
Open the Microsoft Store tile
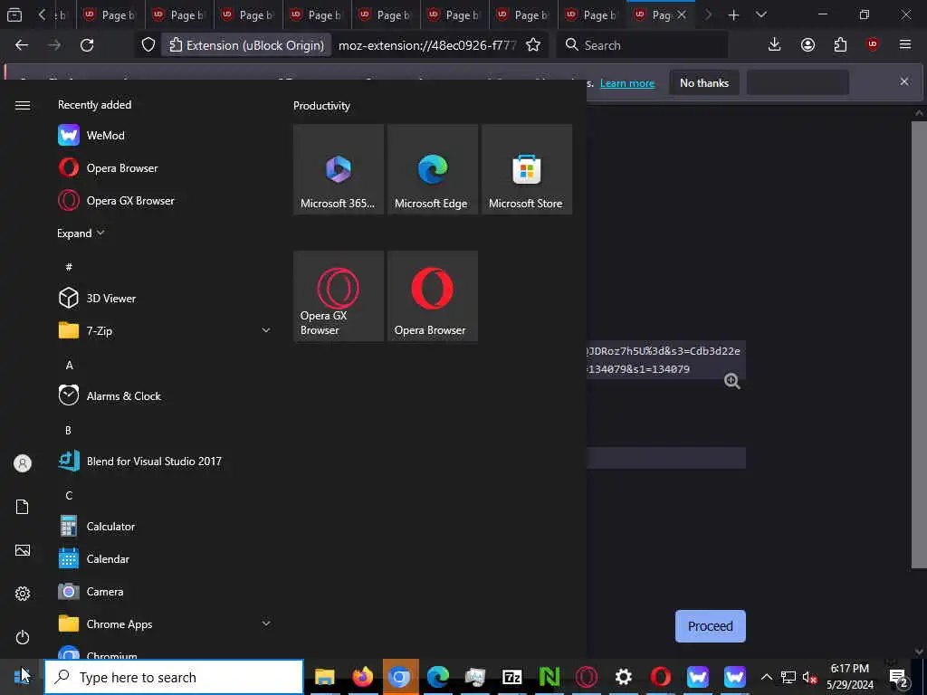(527, 169)
